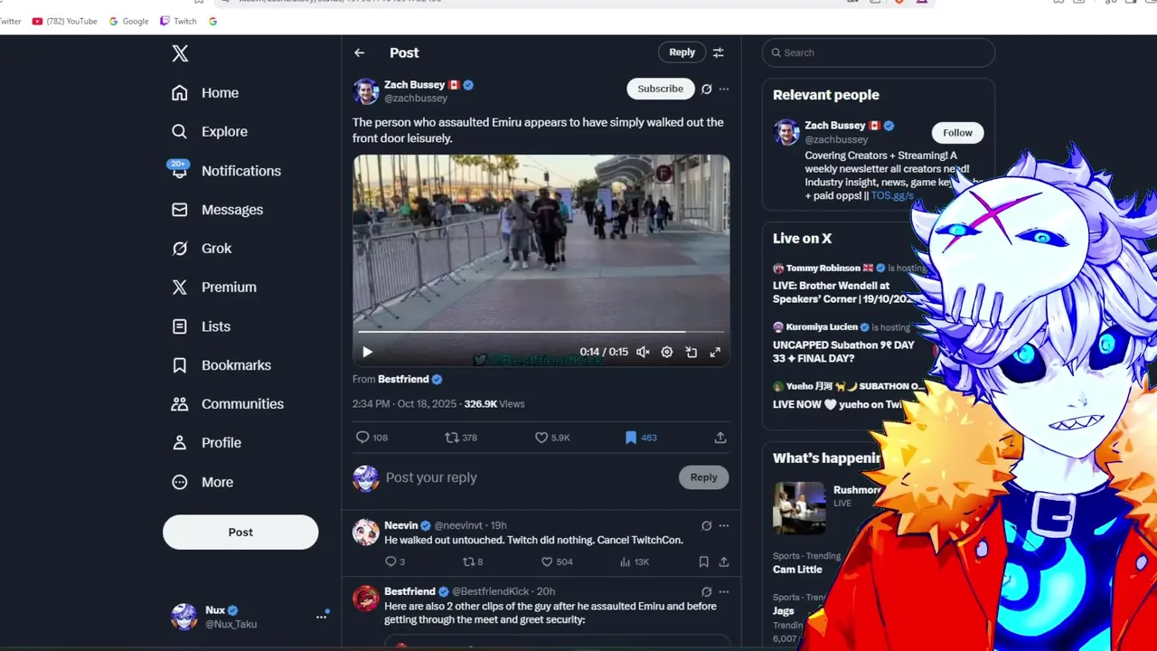Open Neevin's profile name
The width and height of the screenshot is (1157, 651).
coord(401,525)
